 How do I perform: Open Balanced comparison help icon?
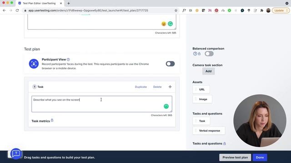tap(195, 53)
